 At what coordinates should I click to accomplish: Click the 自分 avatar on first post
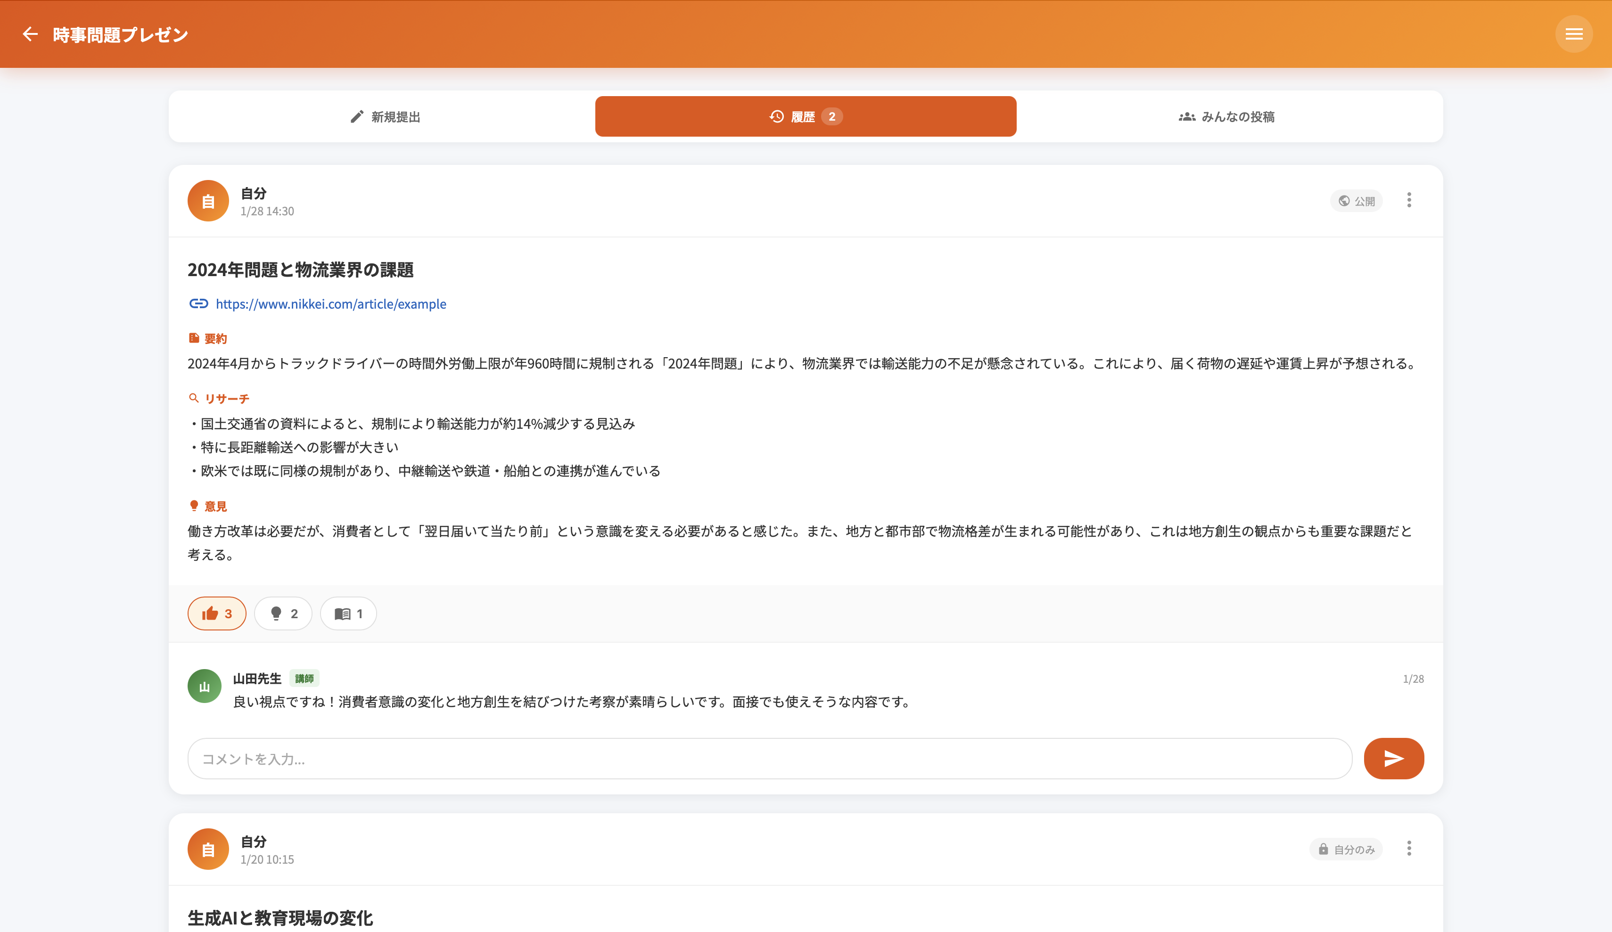coord(208,201)
